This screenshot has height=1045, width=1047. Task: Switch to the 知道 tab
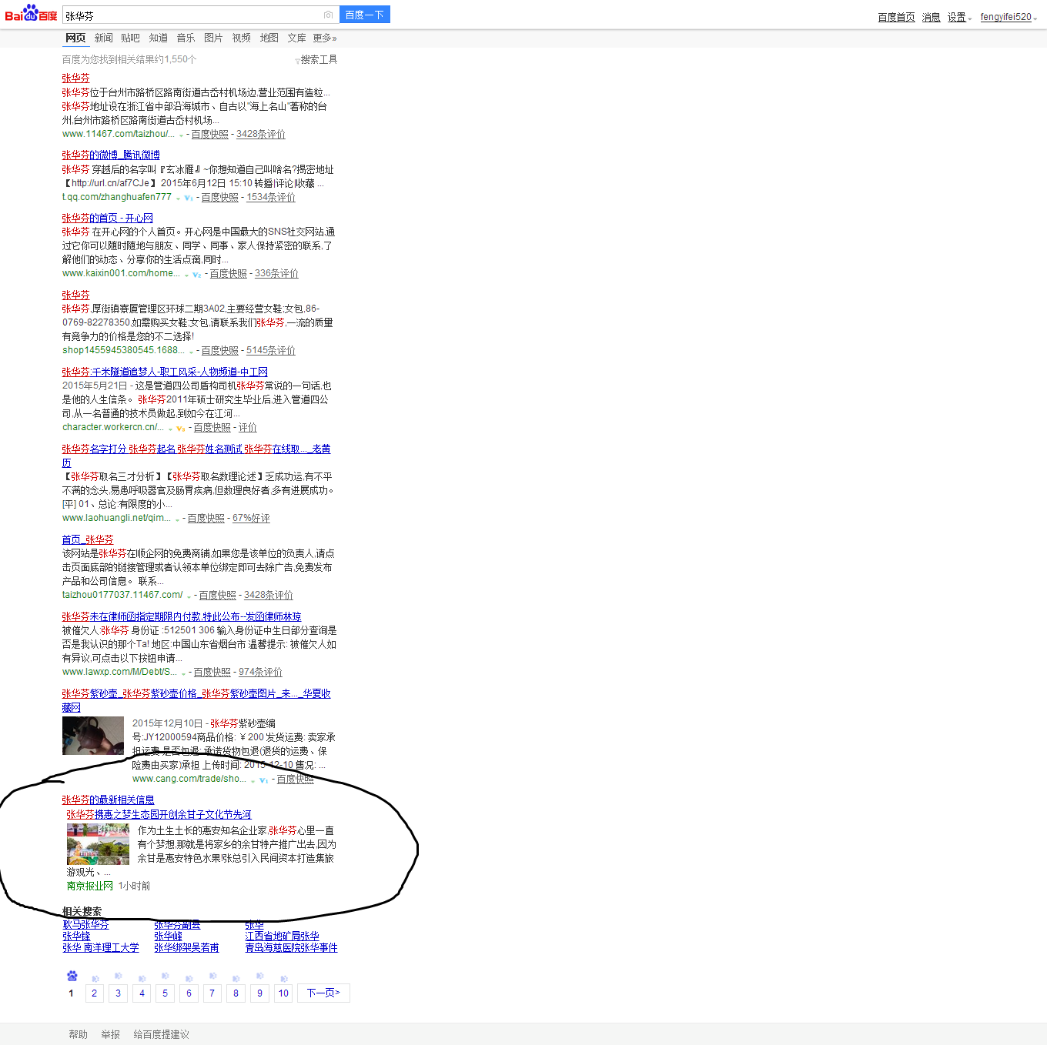(x=159, y=38)
